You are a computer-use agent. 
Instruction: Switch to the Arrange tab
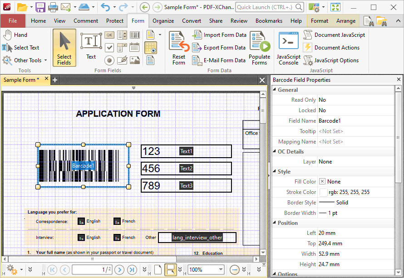(346, 21)
